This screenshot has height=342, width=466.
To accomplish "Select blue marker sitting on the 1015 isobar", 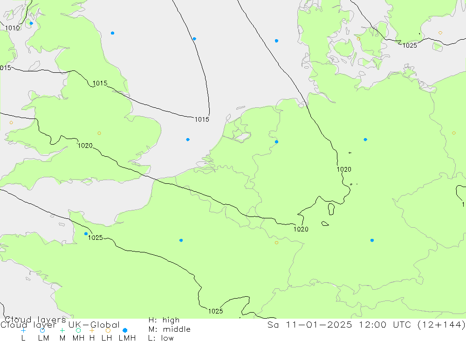I will point(194,39).
